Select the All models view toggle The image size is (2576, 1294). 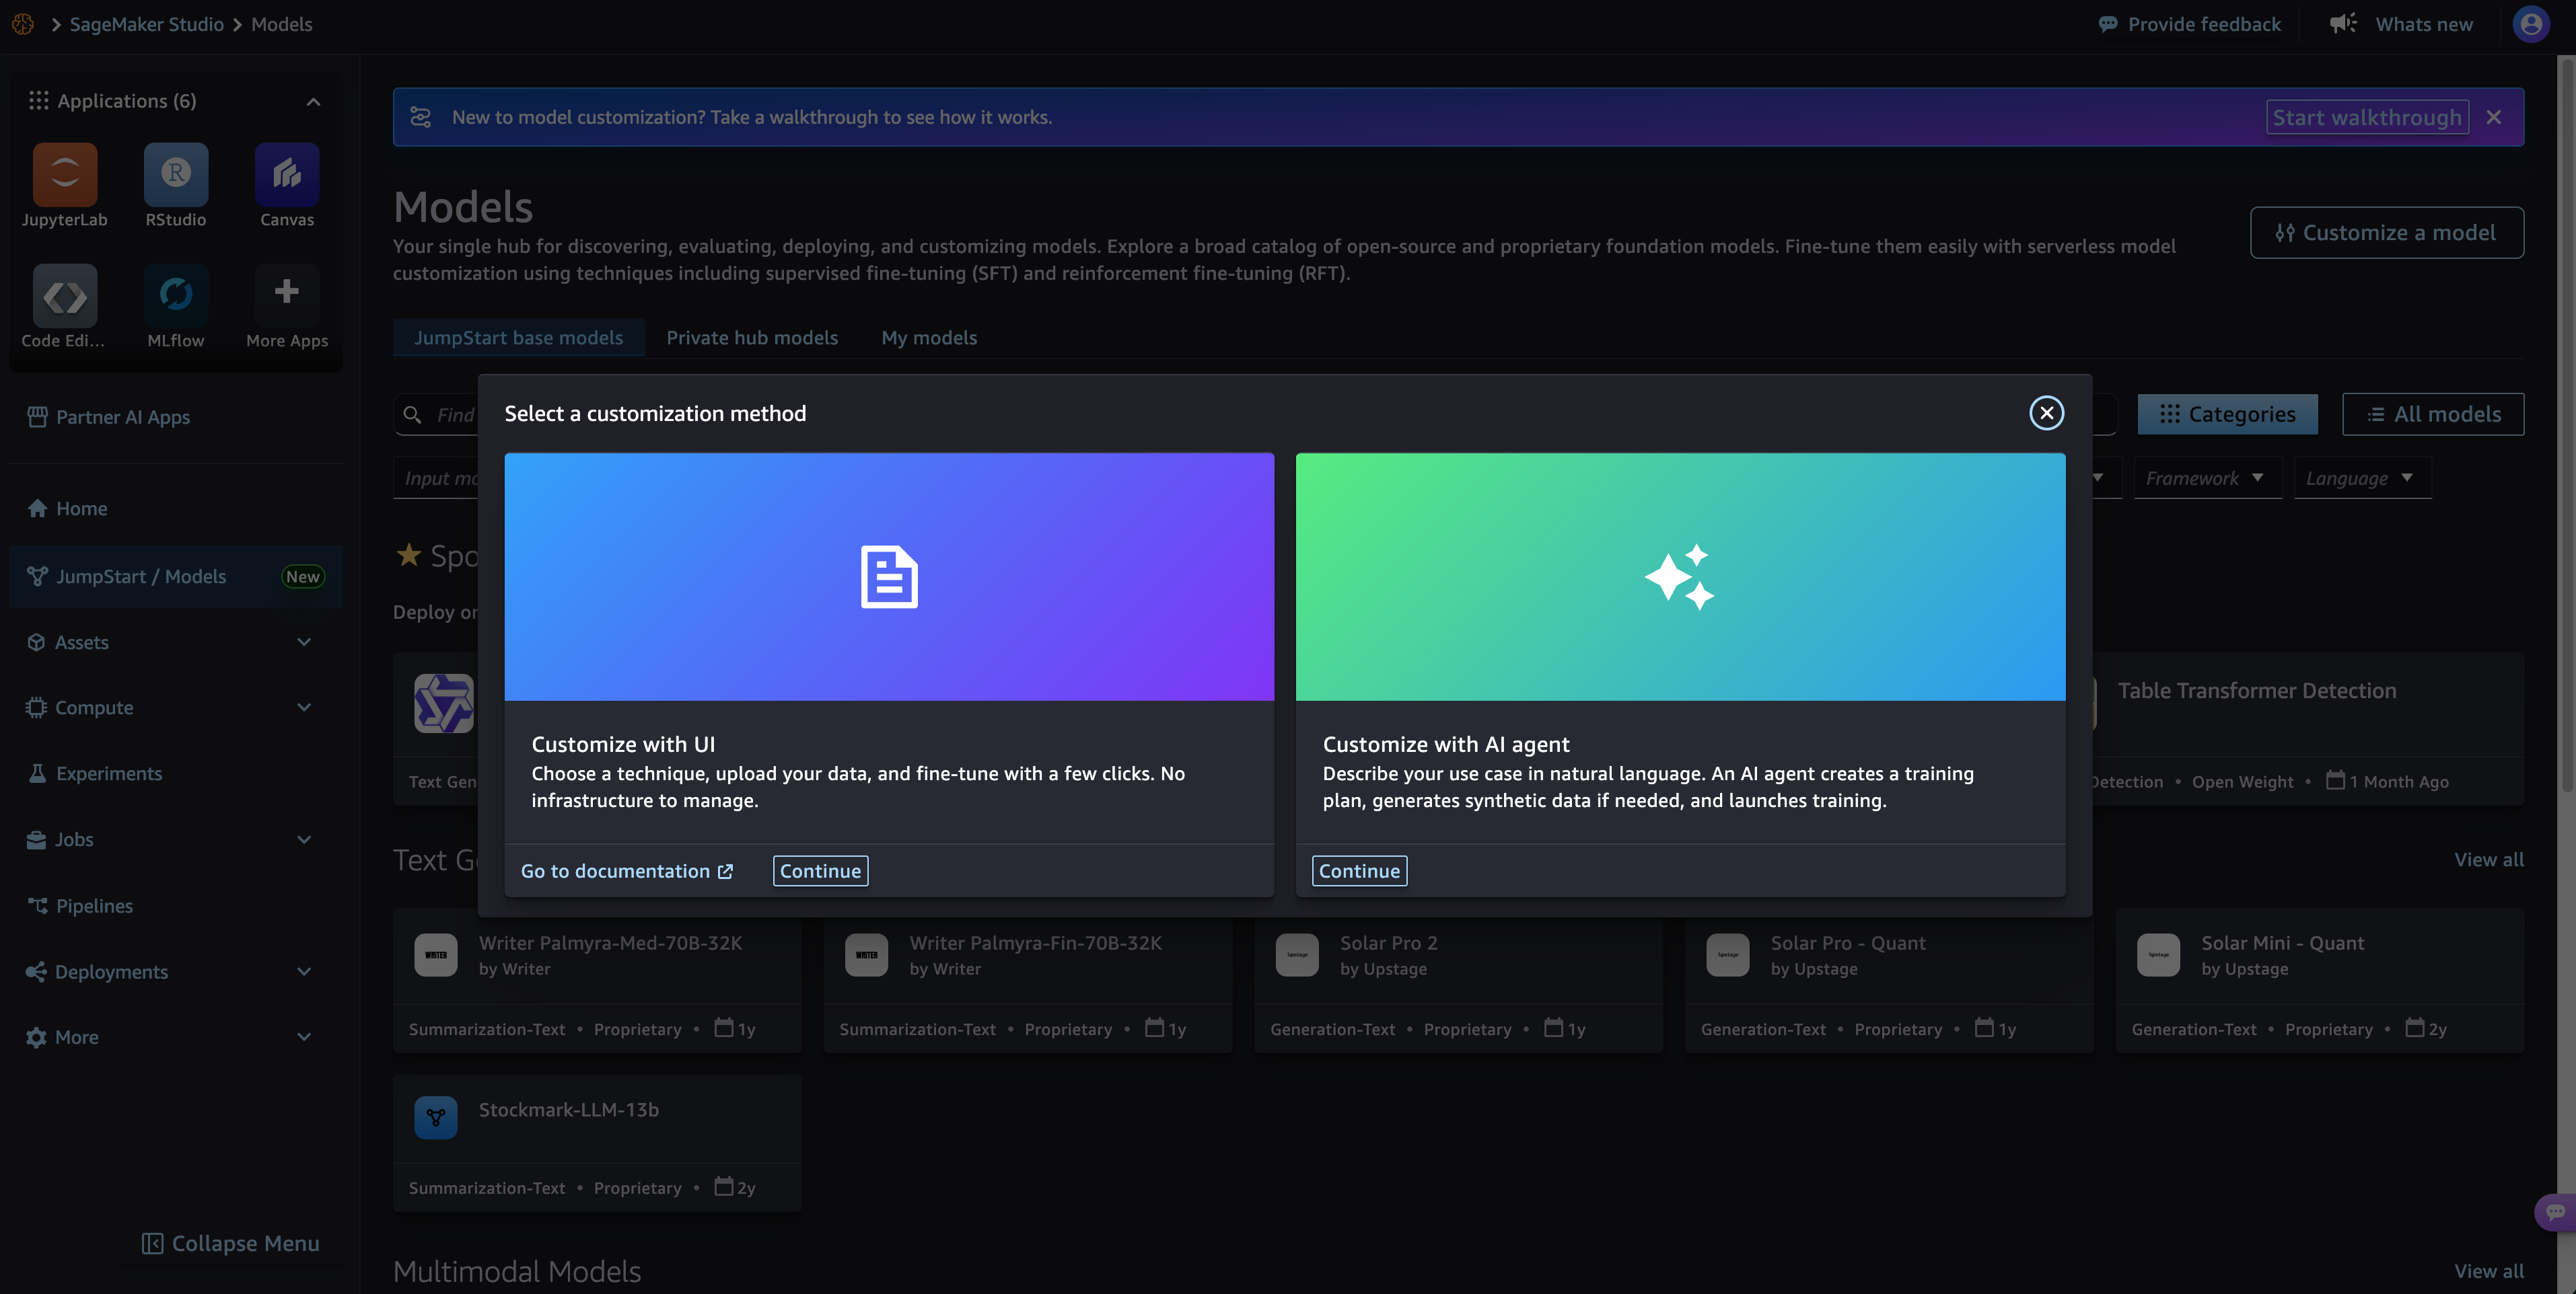(2432, 414)
